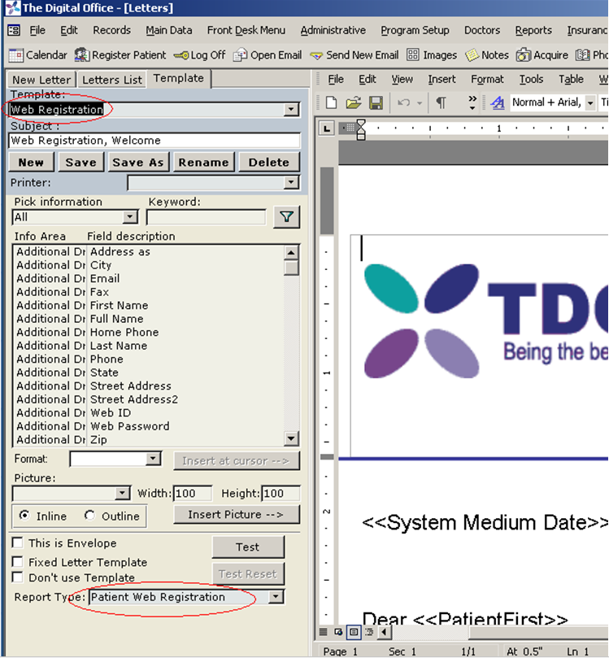Expand the Pick information dropdown

coord(130,217)
